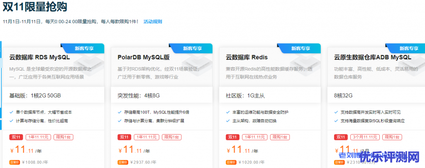The height and width of the screenshot is (168, 425).
Task: Click text 主从架构，故障自动切换
Action: (254, 121)
